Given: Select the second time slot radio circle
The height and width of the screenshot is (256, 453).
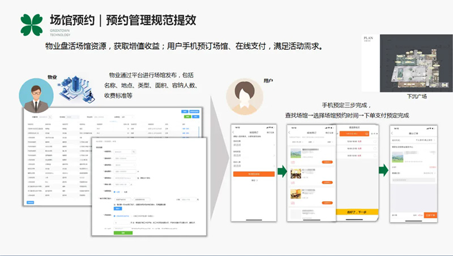Looking at the screenshot, I should [x=374, y=148].
